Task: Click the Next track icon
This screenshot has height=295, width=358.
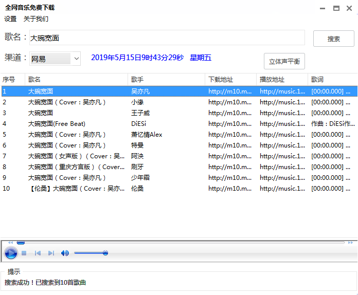Action: pos(51,253)
